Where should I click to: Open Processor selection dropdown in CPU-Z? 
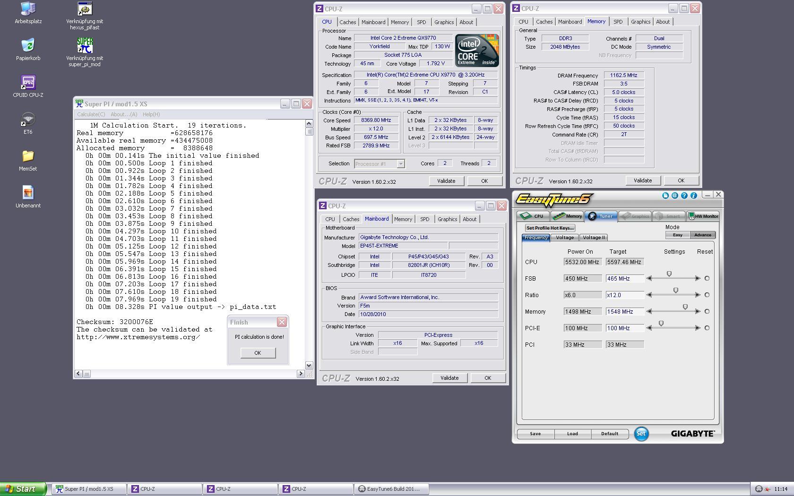(x=400, y=164)
